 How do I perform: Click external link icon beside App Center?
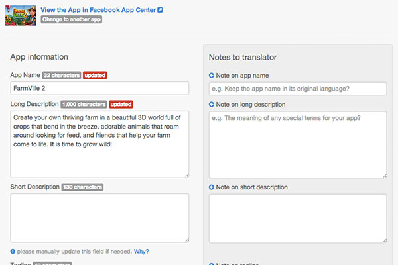pos(160,10)
